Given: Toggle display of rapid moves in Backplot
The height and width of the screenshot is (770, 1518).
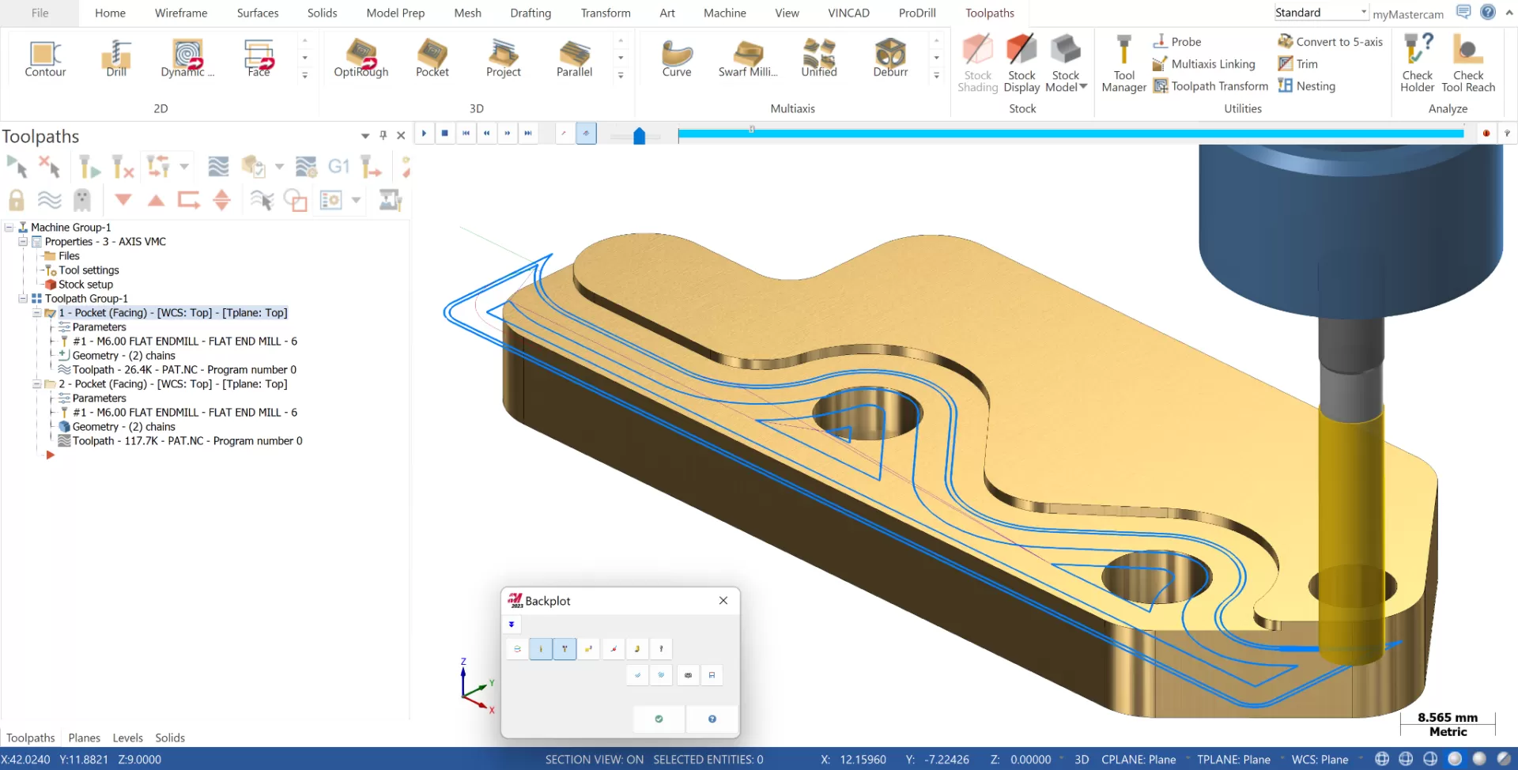Looking at the screenshot, I should [x=589, y=649].
